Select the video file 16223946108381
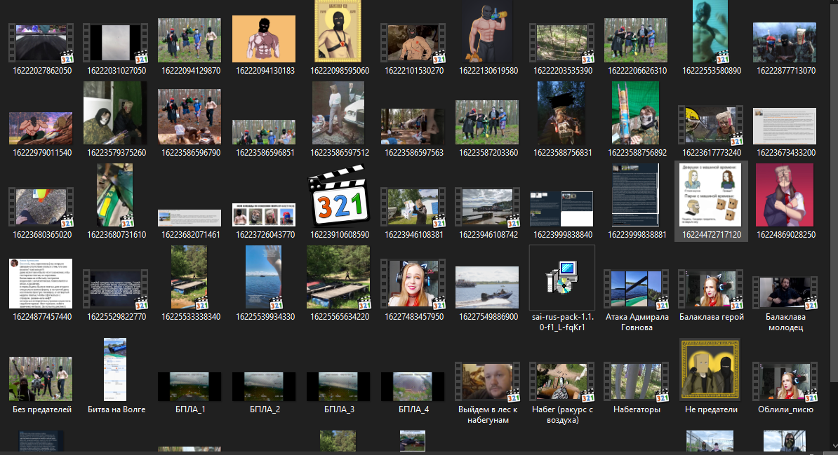The image size is (838, 455). (x=413, y=208)
